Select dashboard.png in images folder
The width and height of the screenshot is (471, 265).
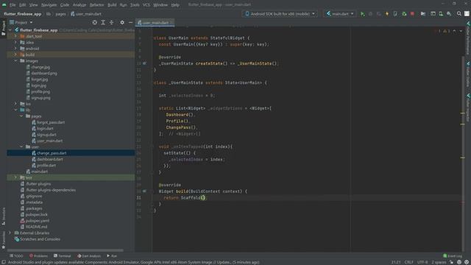(44, 73)
